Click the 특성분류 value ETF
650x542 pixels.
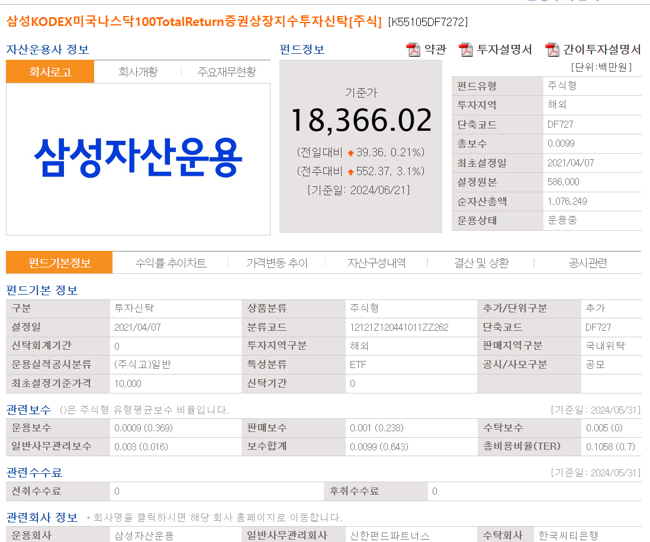coord(358,364)
